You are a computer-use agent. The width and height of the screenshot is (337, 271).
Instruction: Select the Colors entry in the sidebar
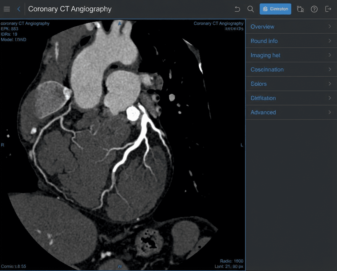(x=291, y=84)
